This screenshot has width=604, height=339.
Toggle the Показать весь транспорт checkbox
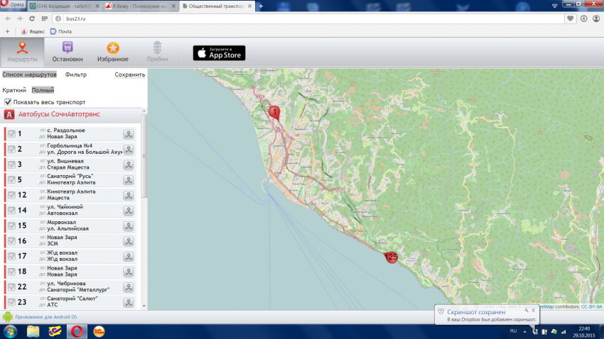(x=8, y=101)
